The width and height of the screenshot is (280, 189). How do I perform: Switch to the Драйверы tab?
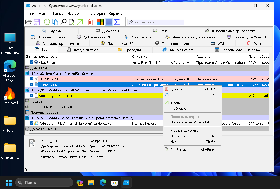tap(107, 31)
